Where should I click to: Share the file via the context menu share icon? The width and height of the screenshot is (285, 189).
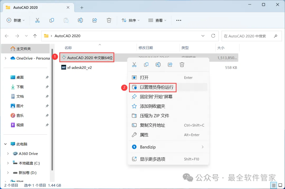coord(170,65)
